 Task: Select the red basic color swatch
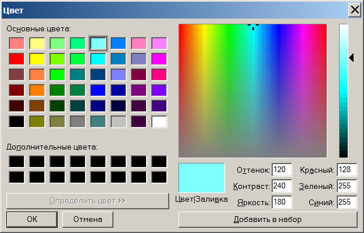coord(16,59)
